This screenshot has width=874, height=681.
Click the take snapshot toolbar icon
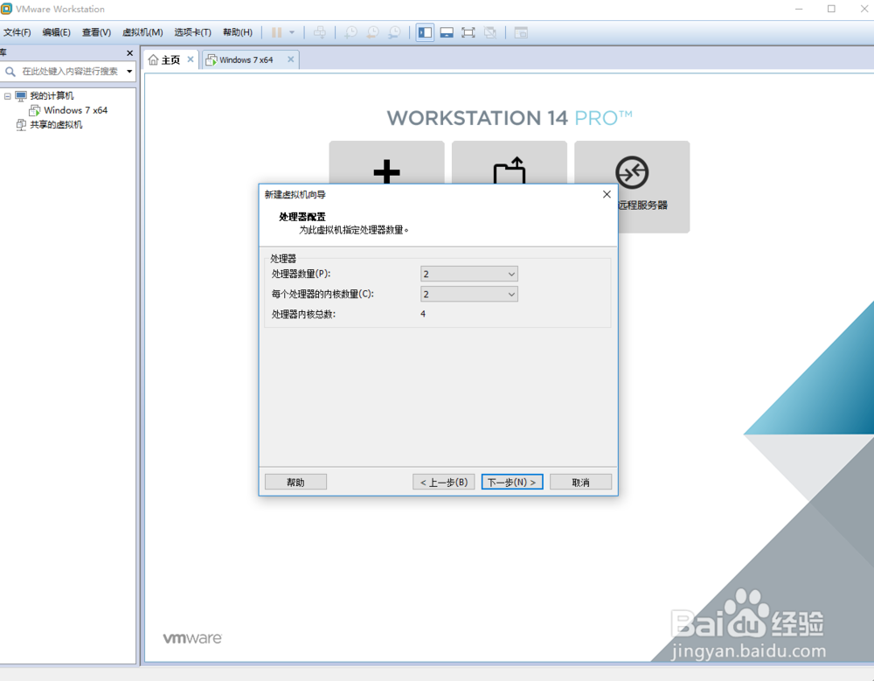[350, 32]
